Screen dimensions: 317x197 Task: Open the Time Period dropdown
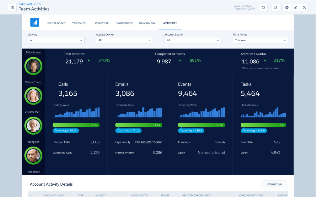pyautogui.click(x=261, y=40)
